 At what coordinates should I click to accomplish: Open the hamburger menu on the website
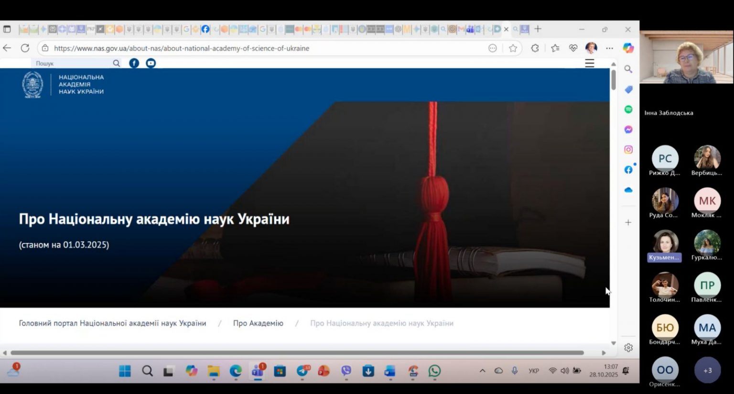tap(590, 63)
